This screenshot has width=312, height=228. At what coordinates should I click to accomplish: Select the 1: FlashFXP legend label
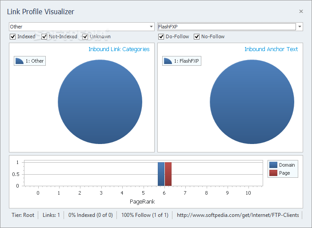pos(186,61)
